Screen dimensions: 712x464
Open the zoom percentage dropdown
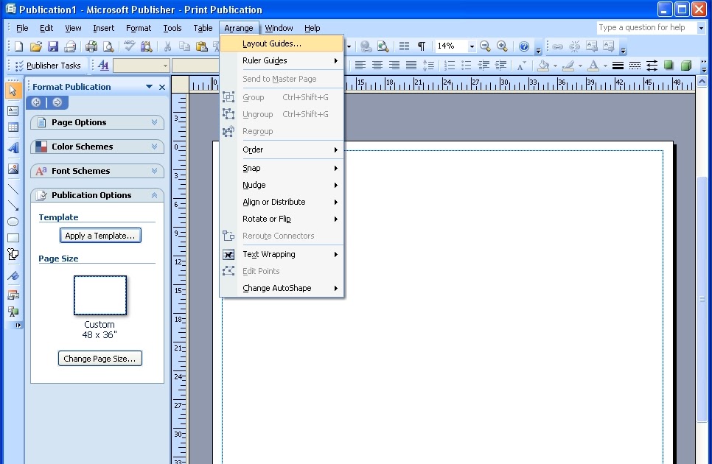(472, 46)
